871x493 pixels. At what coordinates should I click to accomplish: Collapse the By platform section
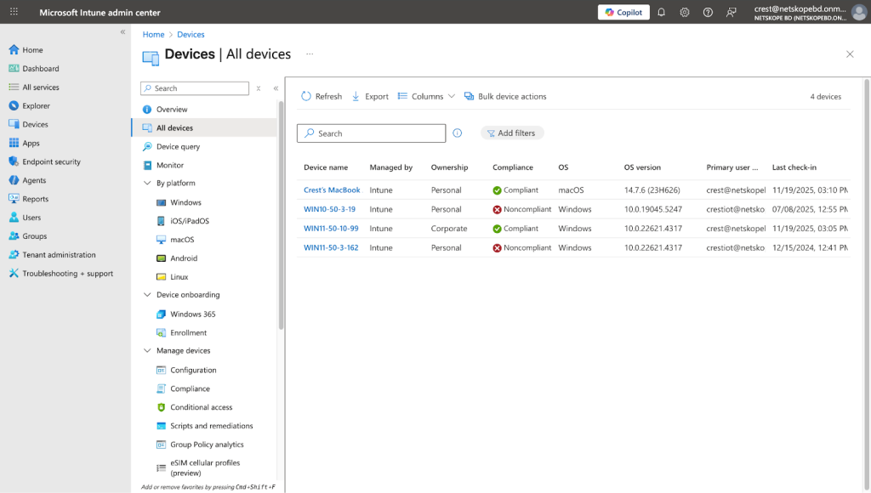(x=147, y=183)
